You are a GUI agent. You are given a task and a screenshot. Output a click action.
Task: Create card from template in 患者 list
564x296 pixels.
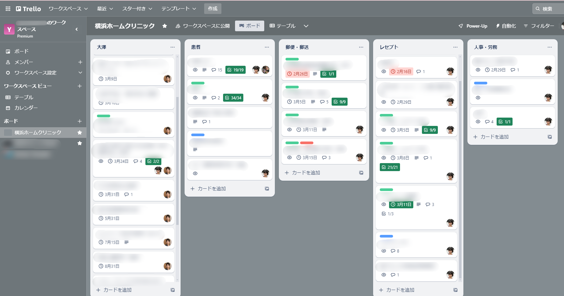[267, 189]
